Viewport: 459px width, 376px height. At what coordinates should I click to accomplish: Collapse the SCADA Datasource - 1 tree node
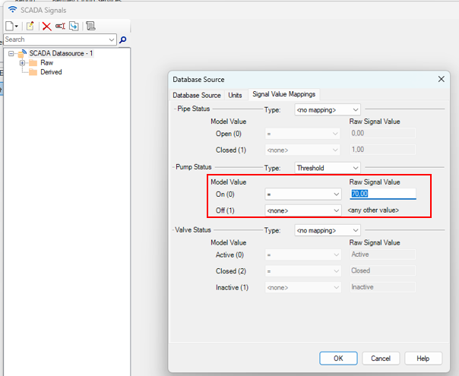coord(11,53)
